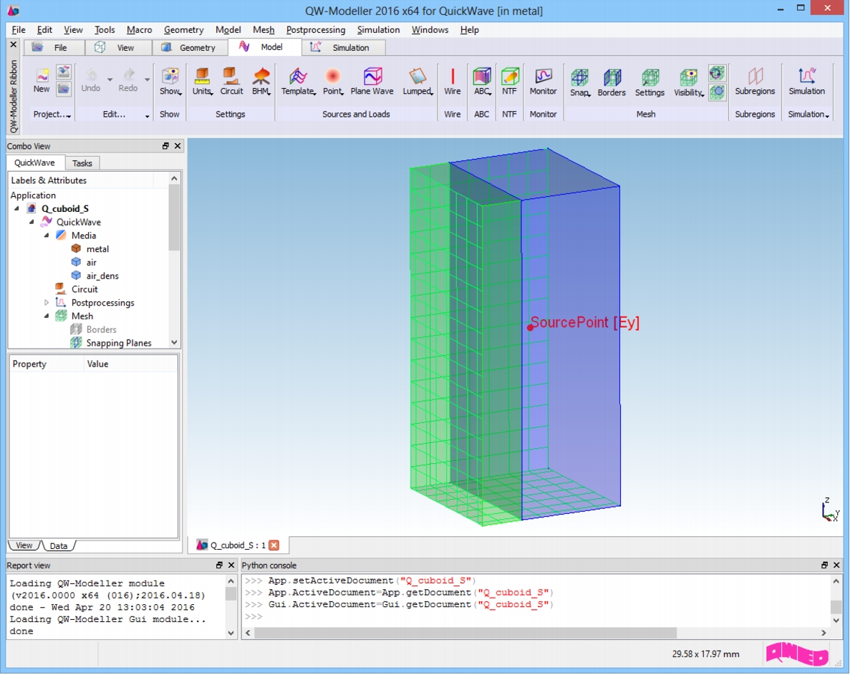Screen dimensions: 850x675
Task: Switch to the Simulation ribbon tab
Action: 343,48
